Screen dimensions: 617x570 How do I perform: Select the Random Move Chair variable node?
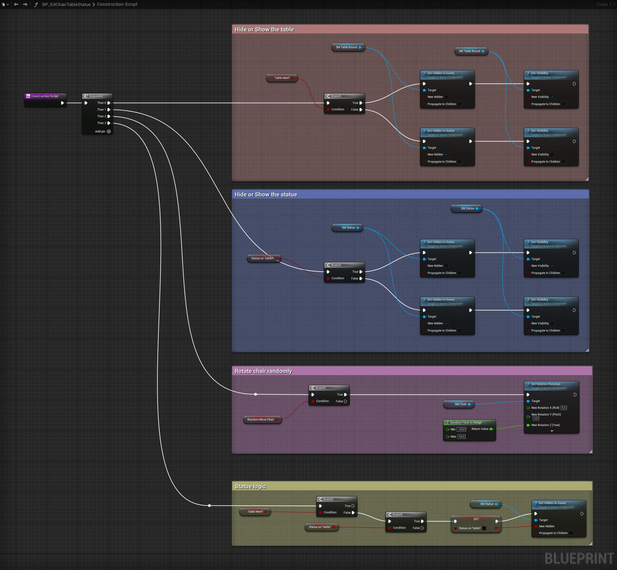[x=260, y=419]
